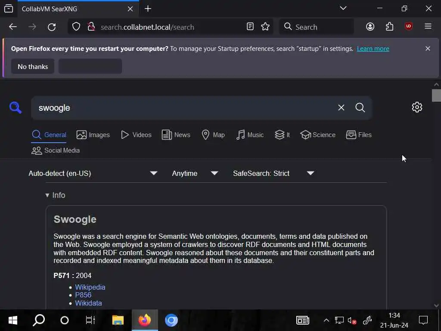Open Firefox View
This screenshot has height=331, width=441.
[9, 9]
